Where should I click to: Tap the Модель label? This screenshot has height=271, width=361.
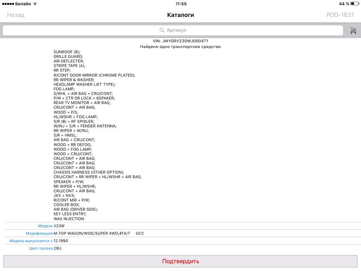[x=45, y=226]
